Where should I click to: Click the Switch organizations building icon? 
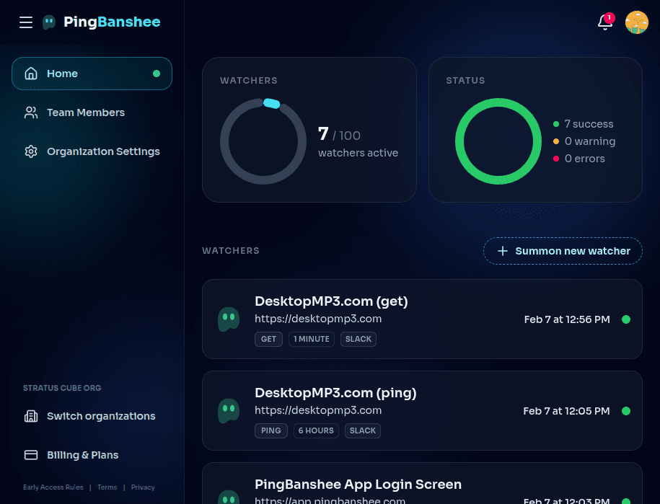(31, 416)
